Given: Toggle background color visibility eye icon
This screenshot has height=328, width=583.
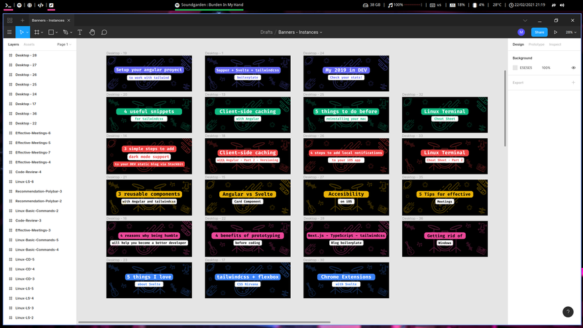Looking at the screenshot, I should click(x=574, y=67).
